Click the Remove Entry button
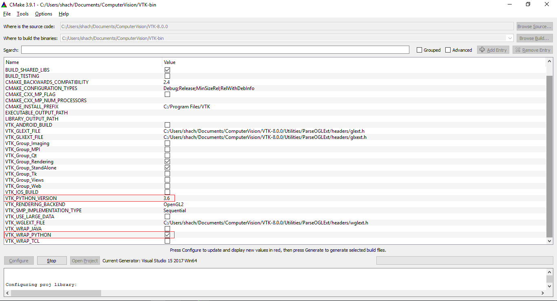This screenshot has width=557, height=301. 532,50
